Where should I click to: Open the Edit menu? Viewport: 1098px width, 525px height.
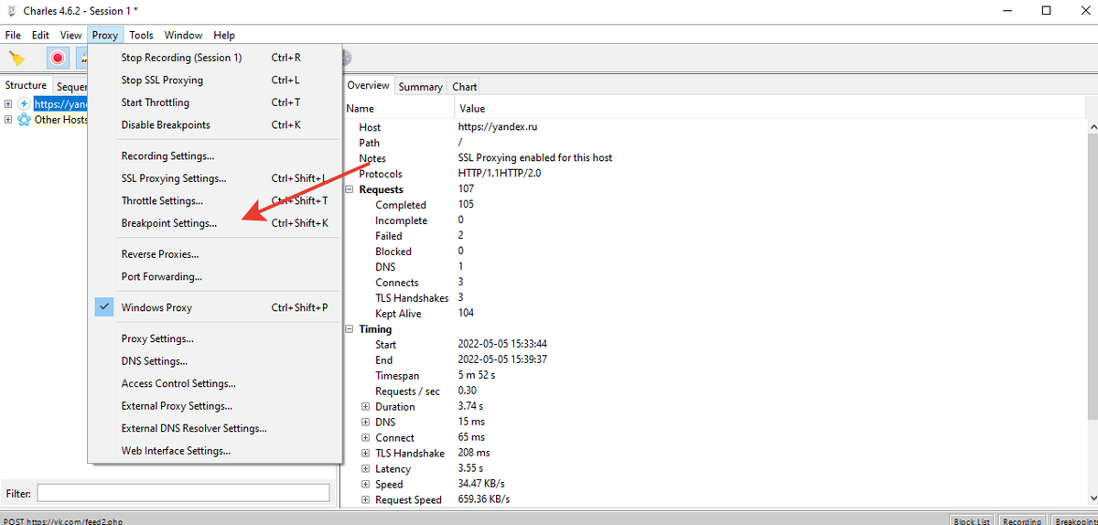tap(40, 35)
